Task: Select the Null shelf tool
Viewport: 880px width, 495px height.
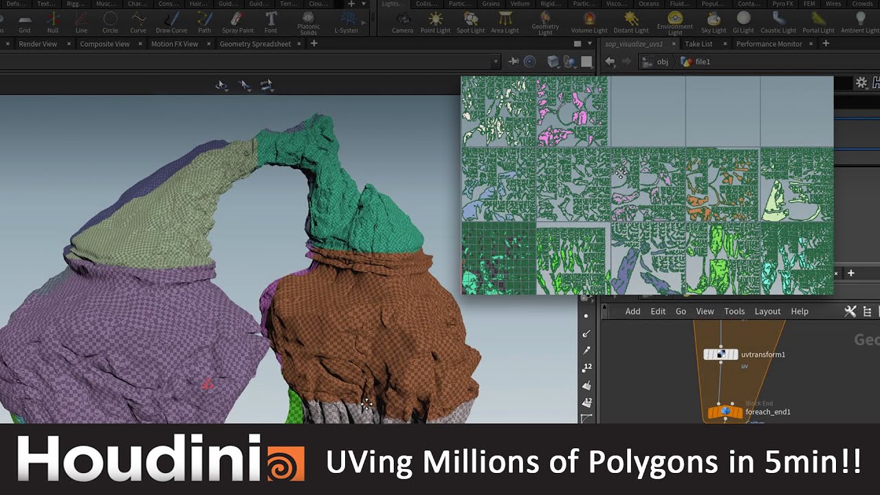Action: [53, 23]
